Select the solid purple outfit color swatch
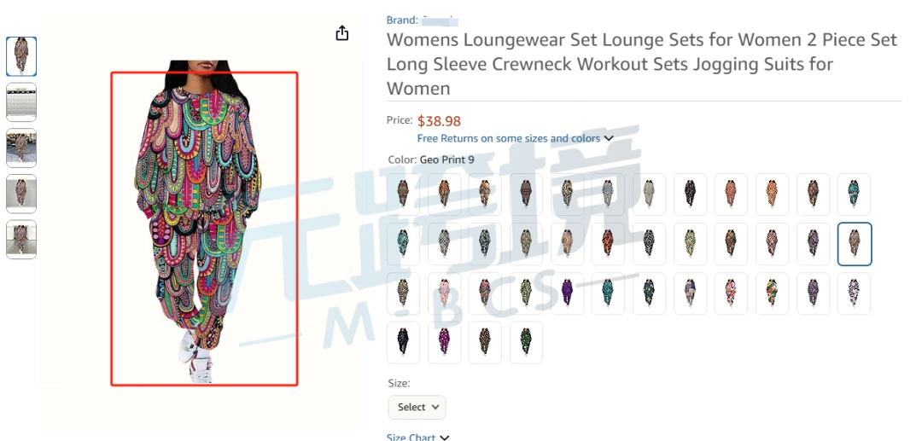The height and width of the screenshot is (441, 922). click(567, 293)
